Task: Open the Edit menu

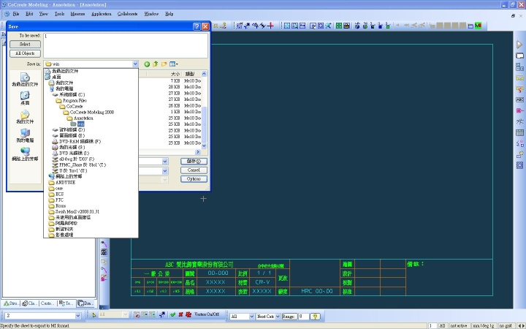Action: (29, 14)
